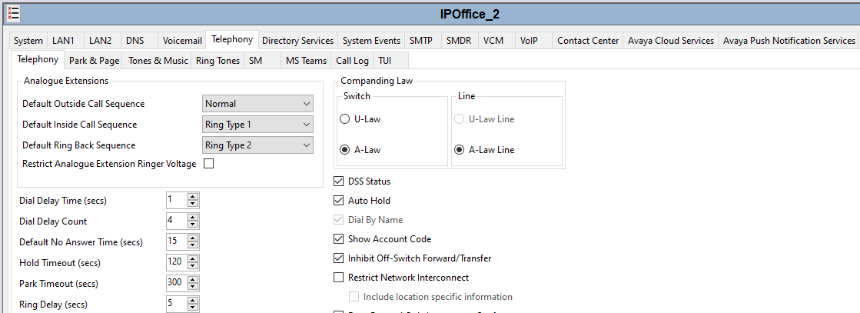
Task: Open the MS Teams sub-tab
Action: point(306,61)
